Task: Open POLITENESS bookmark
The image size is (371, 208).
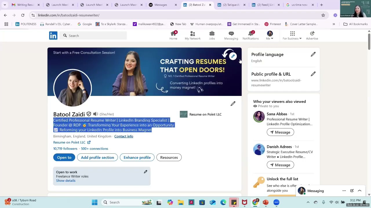Action: (26, 24)
